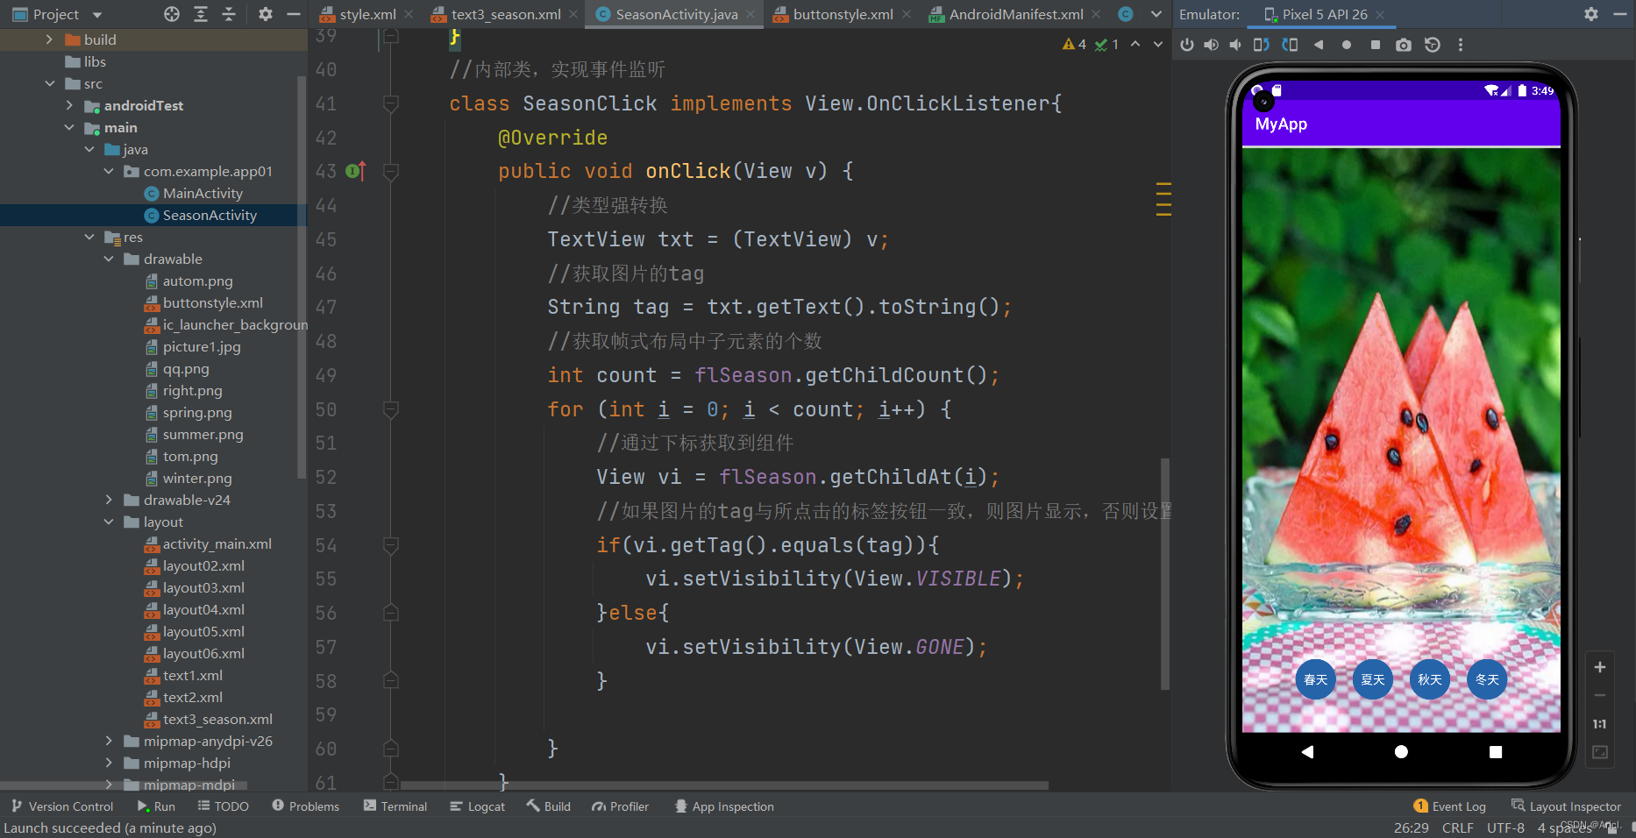The height and width of the screenshot is (838, 1636).
Task: Collapse the src folder
Action: point(49,83)
